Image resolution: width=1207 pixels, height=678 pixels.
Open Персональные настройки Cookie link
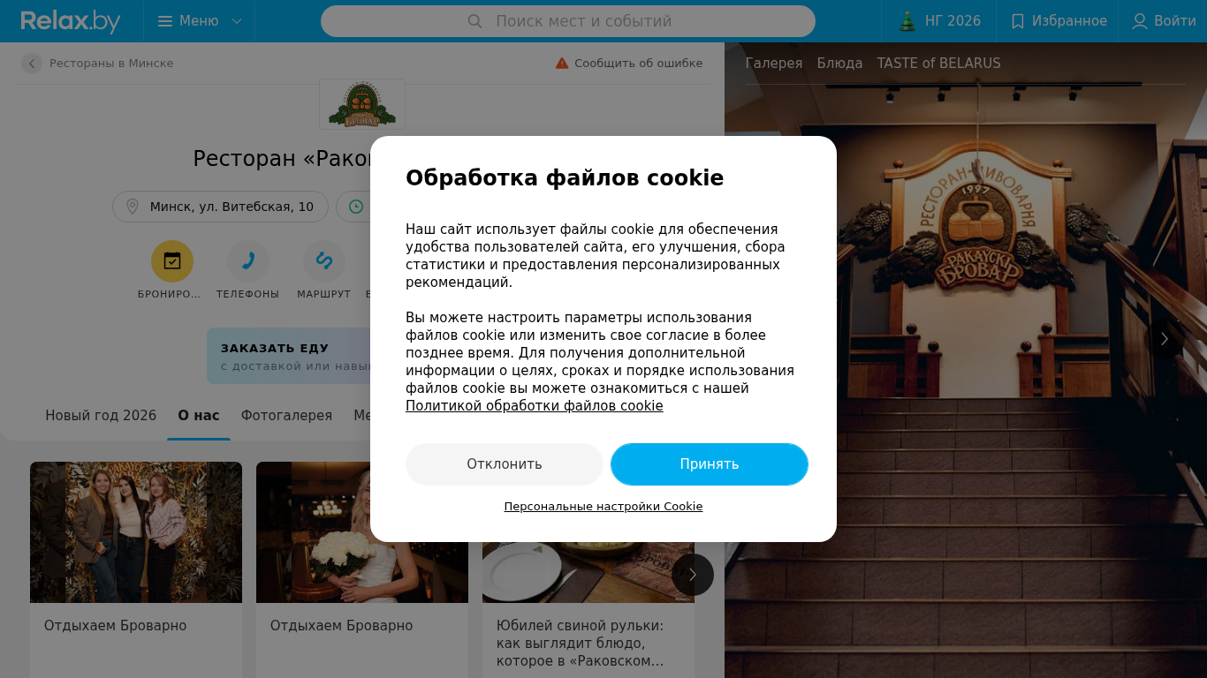(x=603, y=507)
